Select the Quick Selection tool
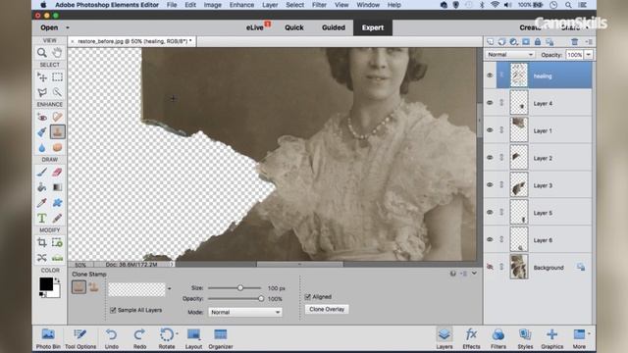This screenshot has width=628, height=353. click(57, 92)
